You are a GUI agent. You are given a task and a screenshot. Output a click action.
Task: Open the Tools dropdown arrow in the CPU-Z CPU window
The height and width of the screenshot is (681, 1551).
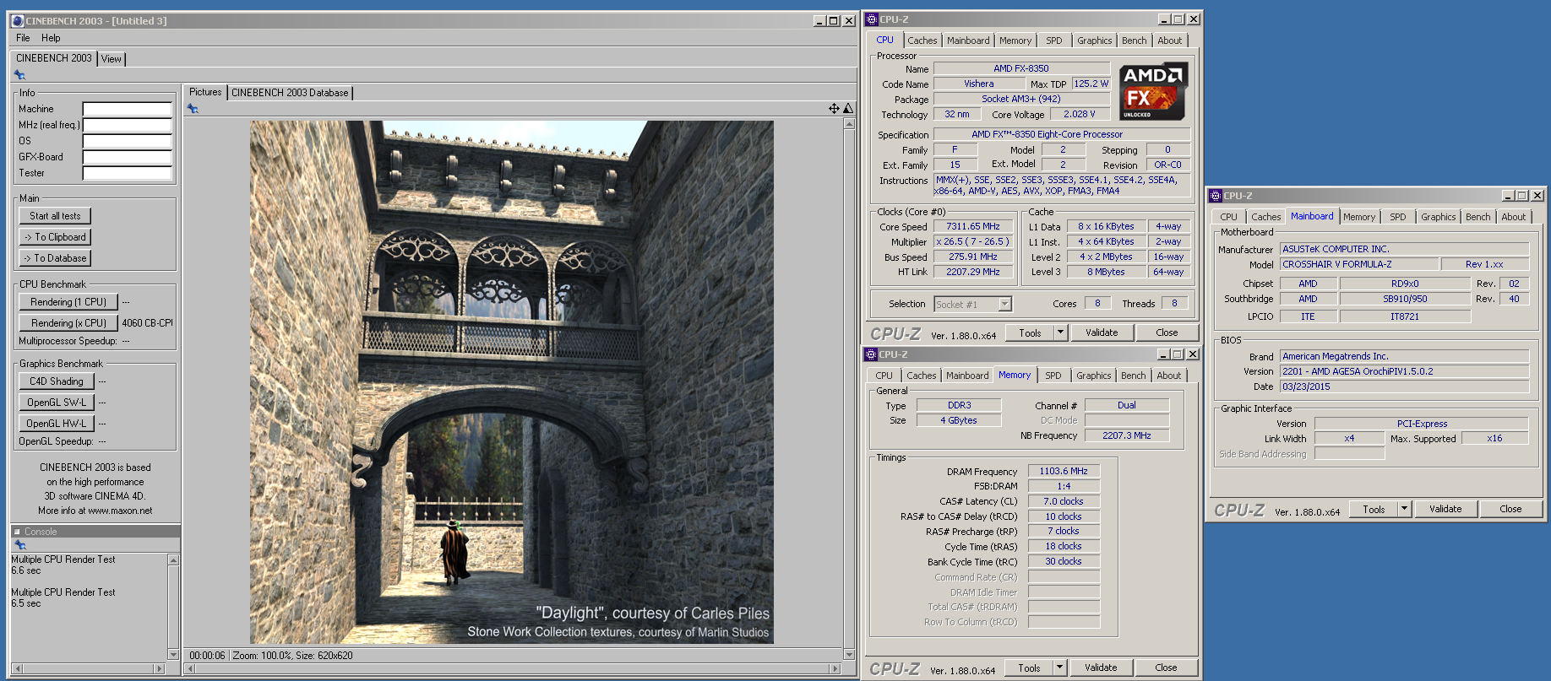(1060, 332)
